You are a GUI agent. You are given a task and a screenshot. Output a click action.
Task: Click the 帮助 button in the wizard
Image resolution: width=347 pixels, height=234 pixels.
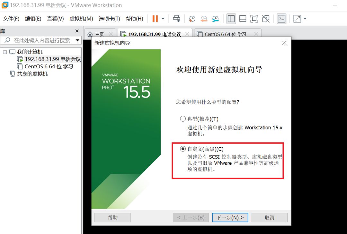(x=112, y=218)
